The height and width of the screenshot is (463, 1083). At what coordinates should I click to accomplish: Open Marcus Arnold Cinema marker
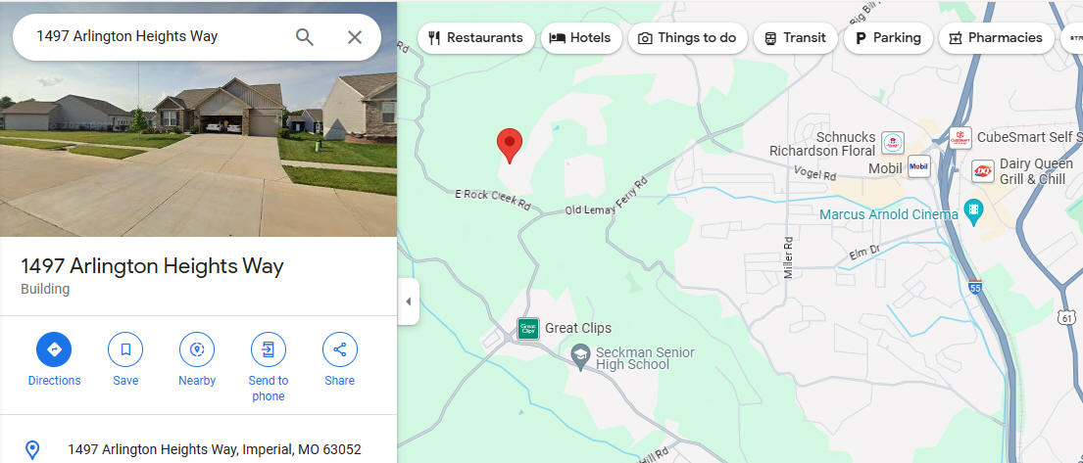tap(973, 212)
